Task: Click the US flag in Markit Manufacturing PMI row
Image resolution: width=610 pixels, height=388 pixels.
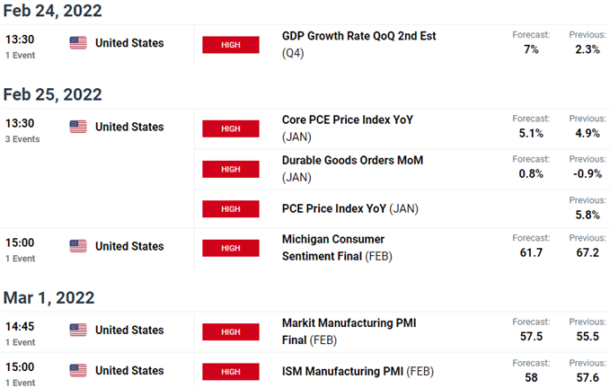Action: pos(77,330)
